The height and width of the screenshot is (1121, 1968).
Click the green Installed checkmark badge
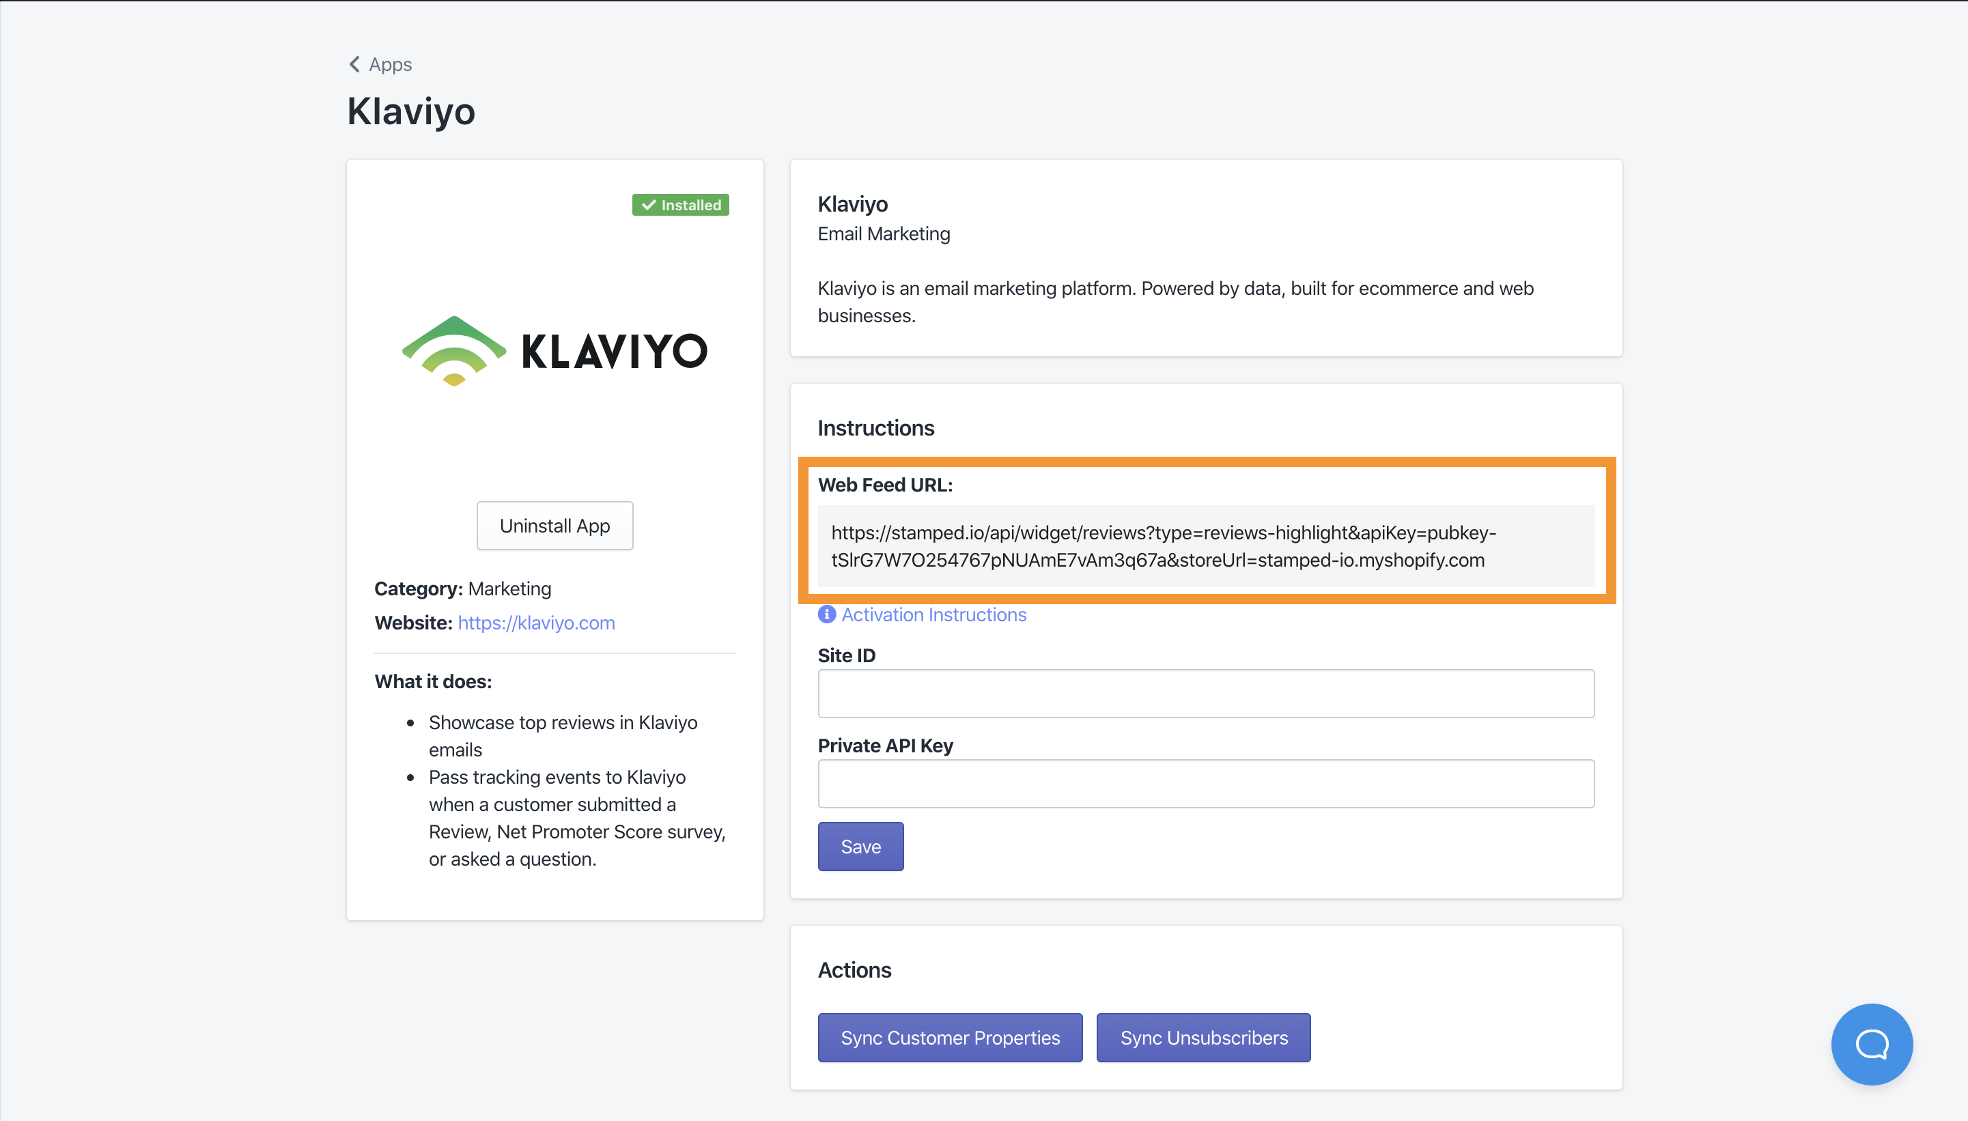click(680, 205)
